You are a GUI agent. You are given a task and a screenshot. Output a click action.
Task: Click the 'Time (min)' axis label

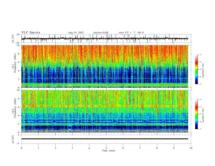tap(109, 151)
